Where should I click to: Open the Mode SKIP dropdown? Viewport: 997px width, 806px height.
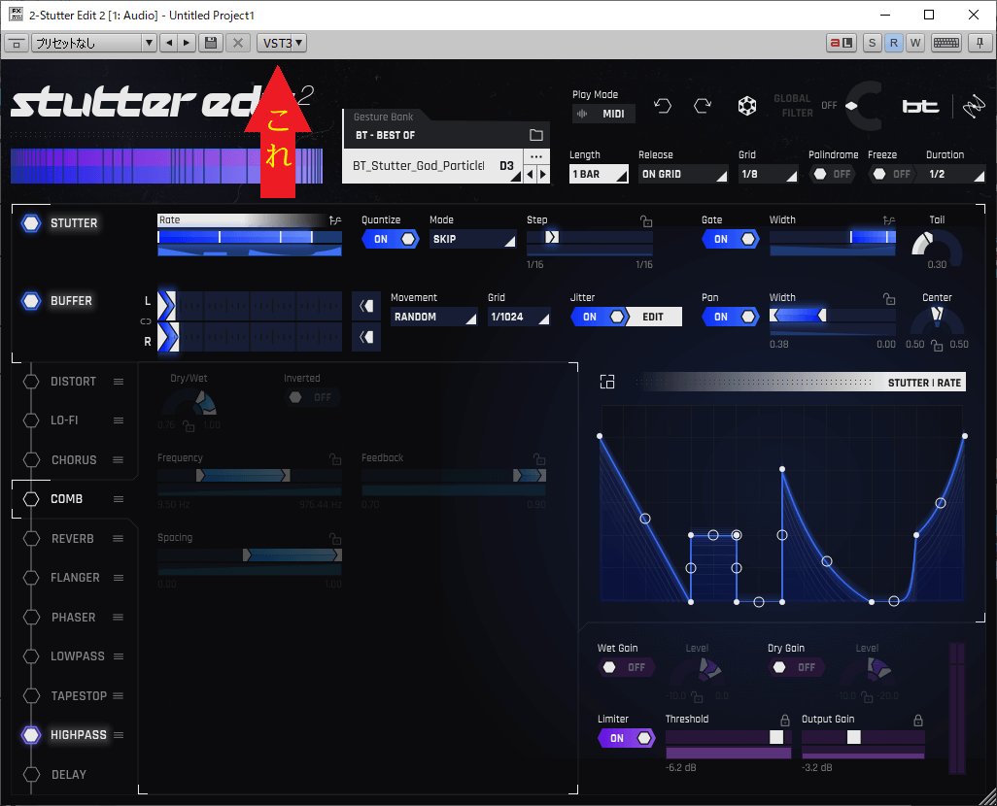point(472,239)
